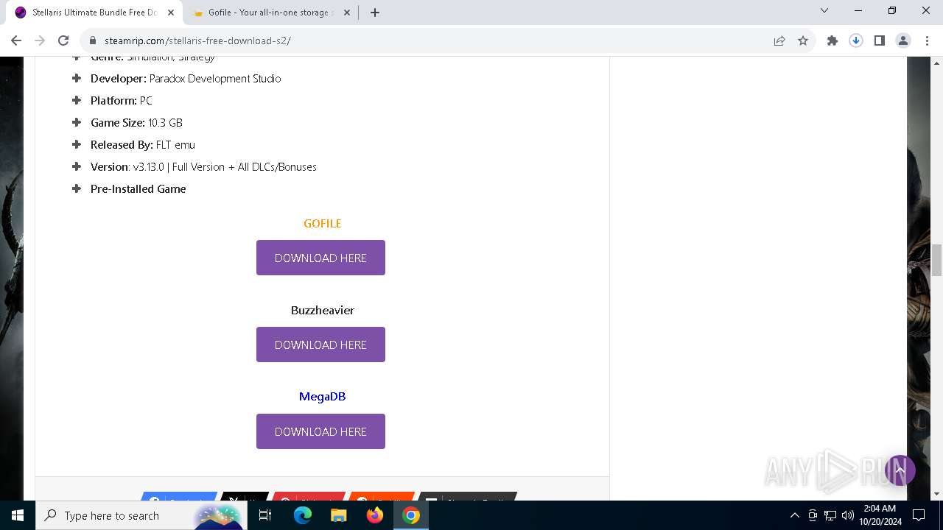Image resolution: width=943 pixels, height=530 pixels.
Task: Click the 'Developer: Paradox Development Studio' line
Action: [186, 78]
